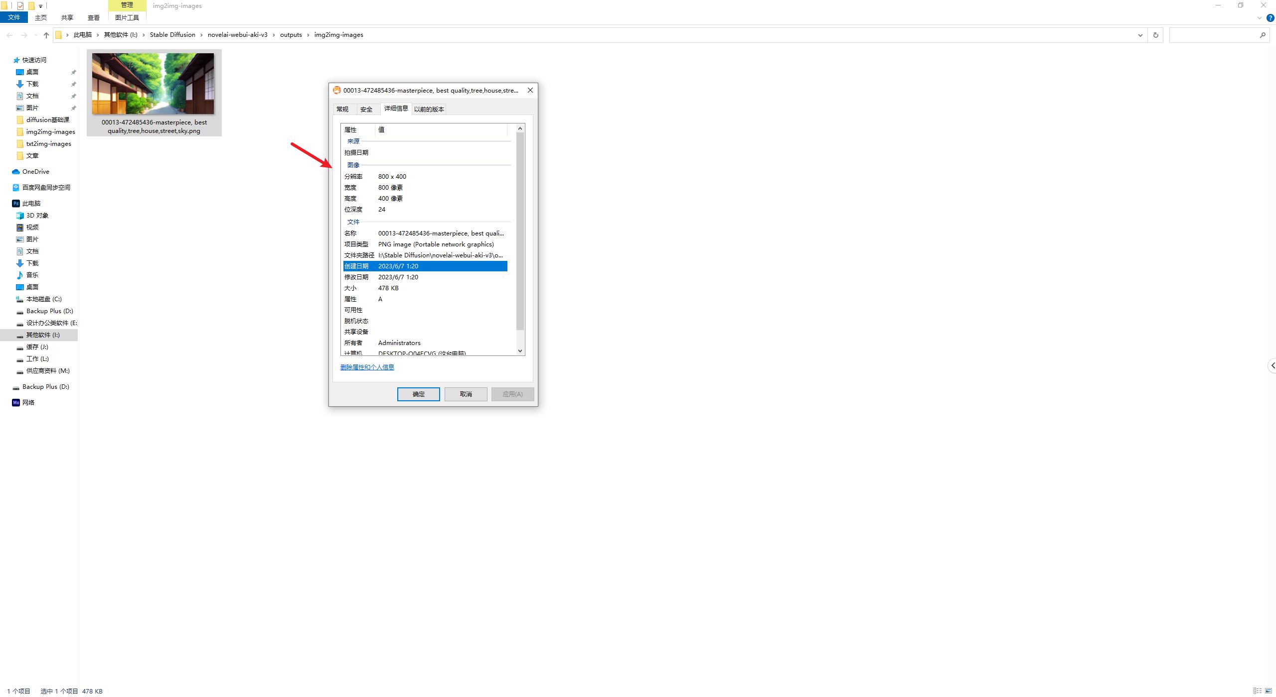Expand the ribbon chevron

tap(1259, 18)
